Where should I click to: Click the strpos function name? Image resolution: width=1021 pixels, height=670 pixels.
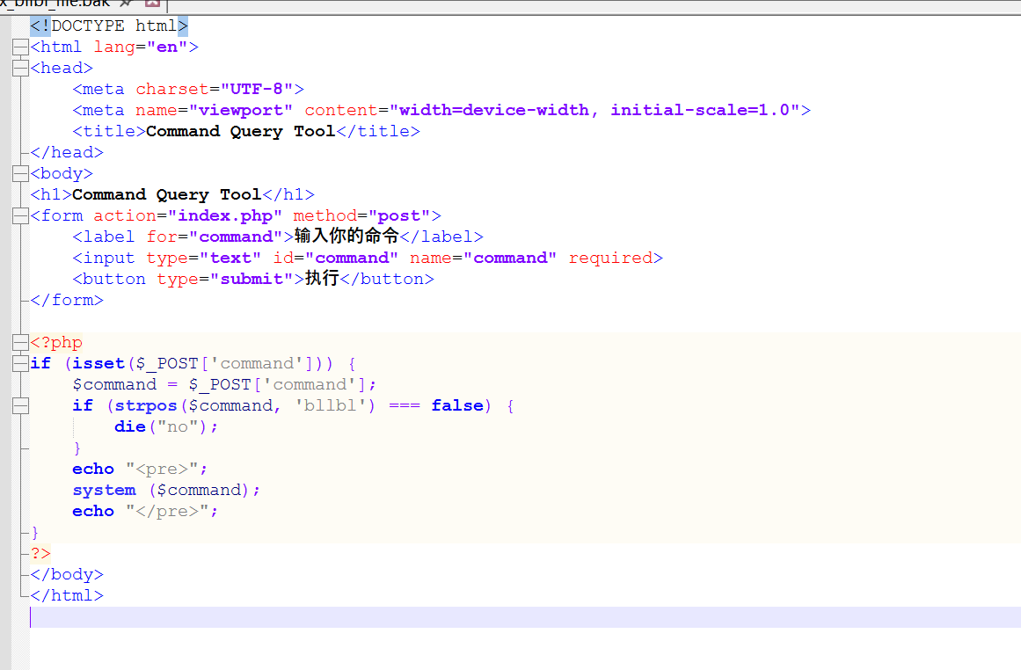[x=146, y=405]
